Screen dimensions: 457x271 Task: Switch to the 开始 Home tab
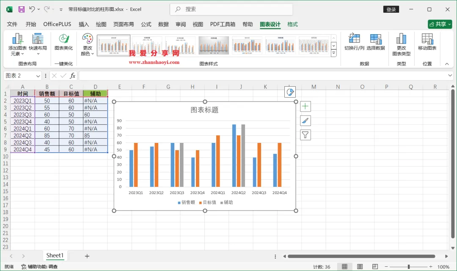point(30,24)
